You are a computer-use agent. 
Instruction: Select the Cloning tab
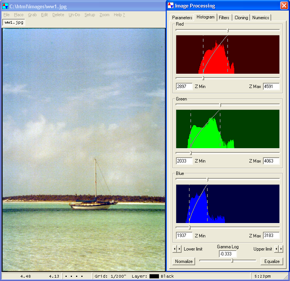[241, 18]
